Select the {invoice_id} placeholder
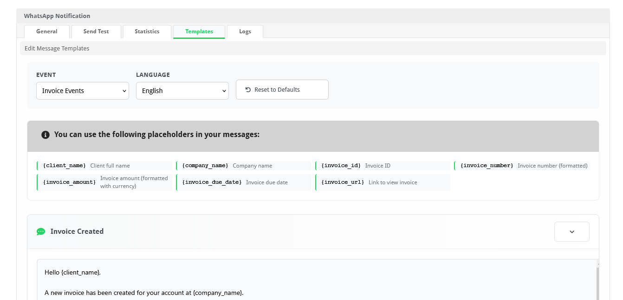 pos(341,166)
